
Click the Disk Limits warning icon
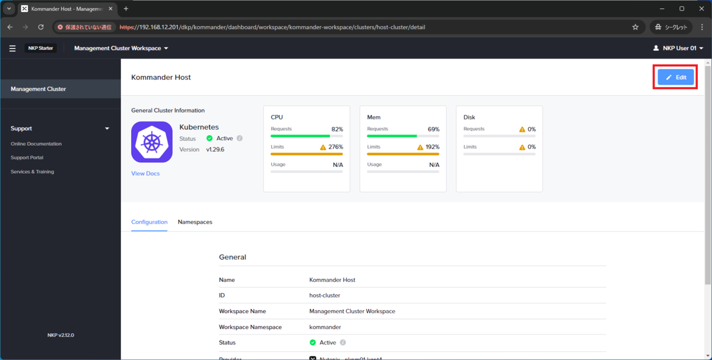pyautogui.click(x=522, y=147)
